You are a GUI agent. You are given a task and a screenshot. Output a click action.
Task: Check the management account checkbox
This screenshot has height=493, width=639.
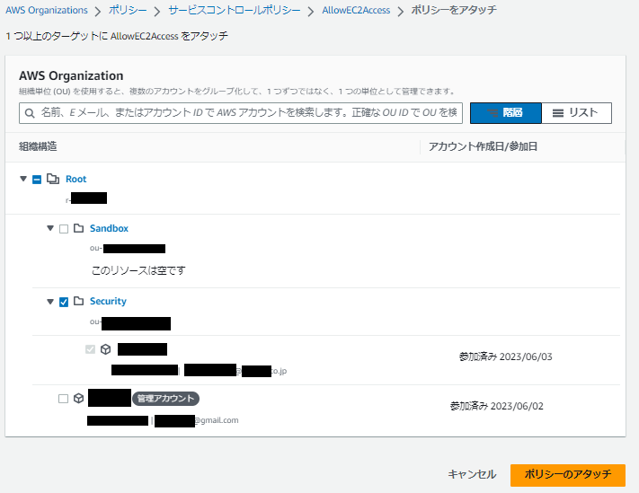coord(63,399)
